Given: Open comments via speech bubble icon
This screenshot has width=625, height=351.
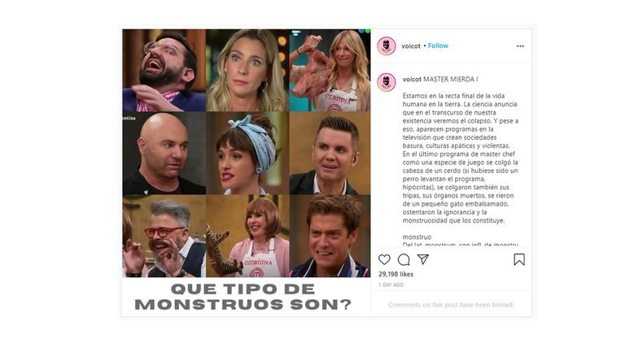Looking at the screenshot, I should [404, 260].
